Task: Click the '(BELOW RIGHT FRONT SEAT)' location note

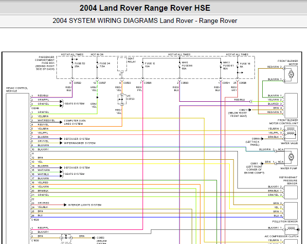Action: click(x=237, y=114)
